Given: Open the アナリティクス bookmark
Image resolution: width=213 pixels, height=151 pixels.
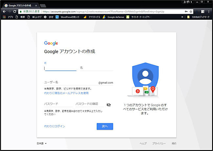Looking at the screenshot, I should (92, 17).
